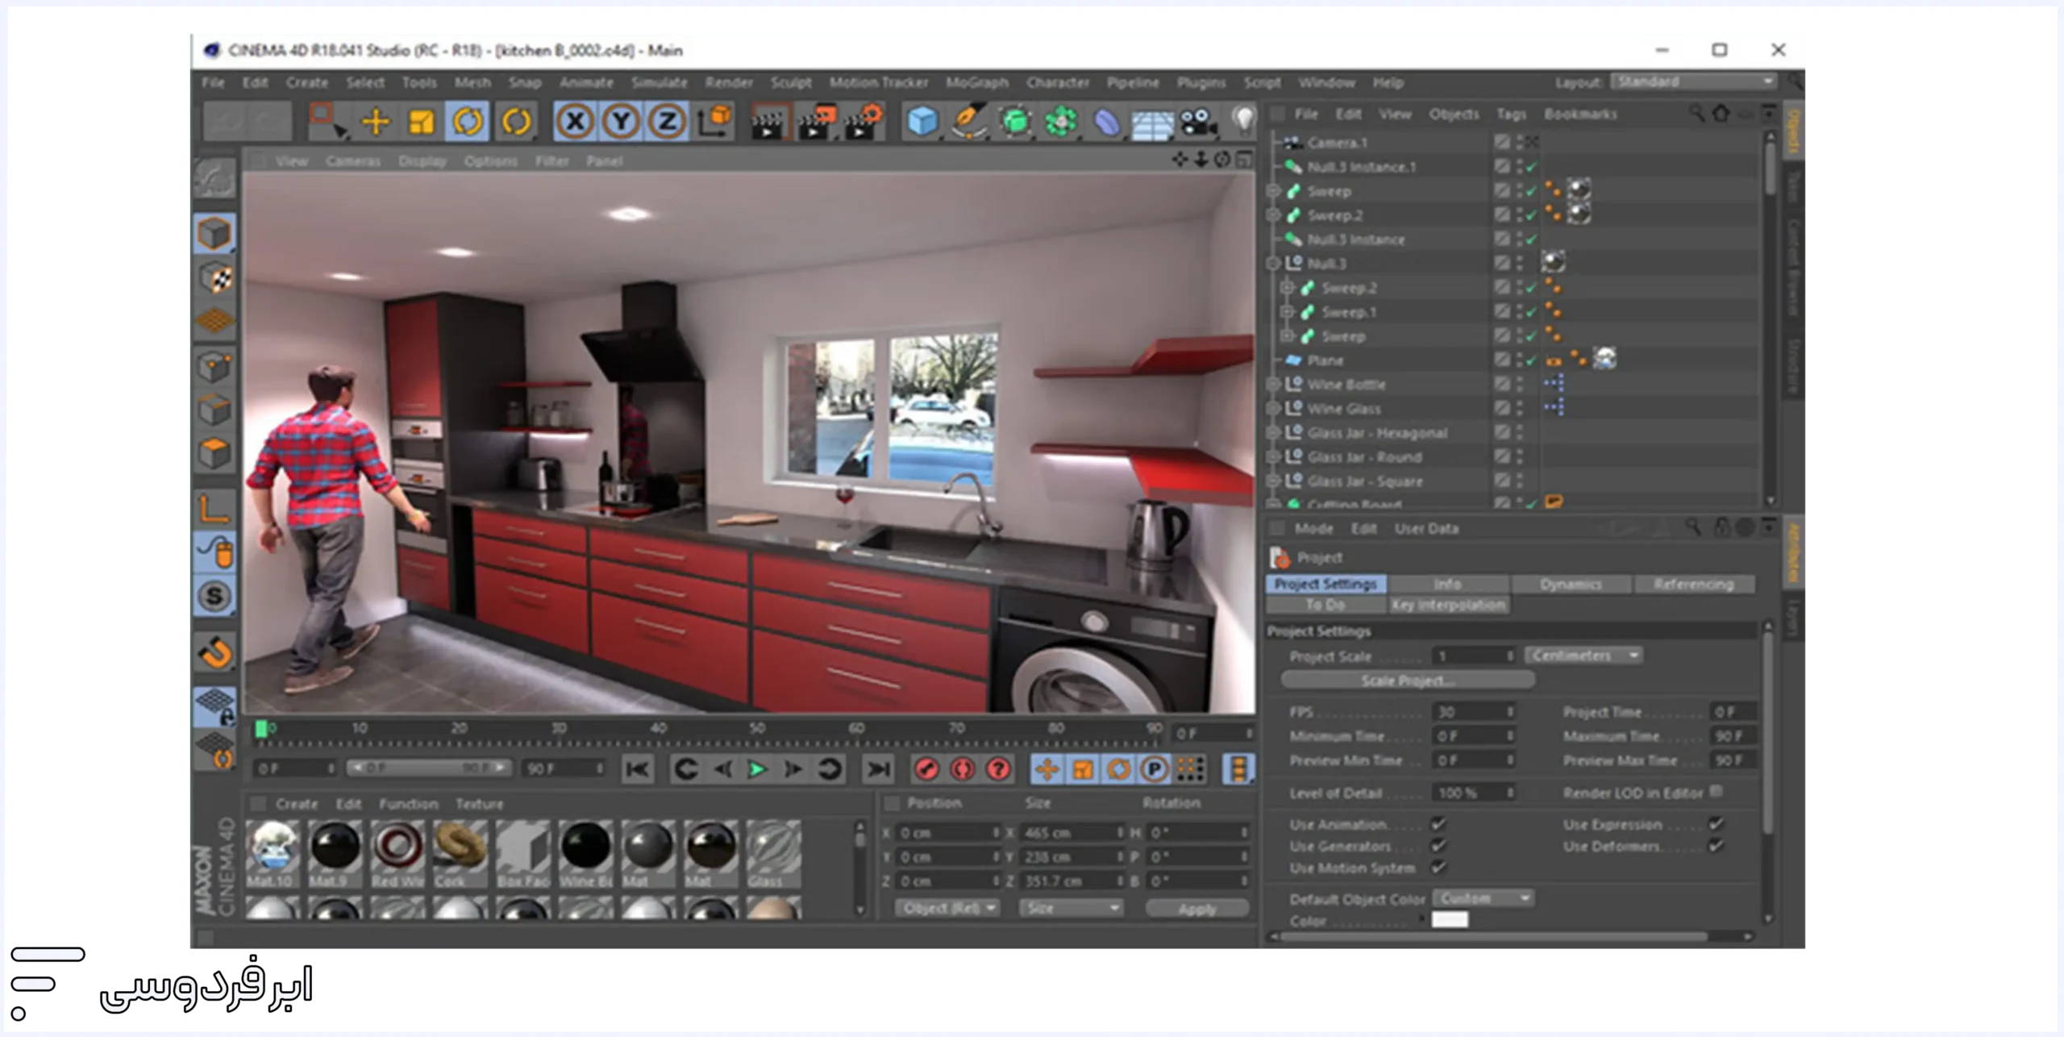Screen dimensions: 2064x1037
Task: Open the Default Object Color Custom dropdown
Action: pyautogui.click(x=1483, y=897)
